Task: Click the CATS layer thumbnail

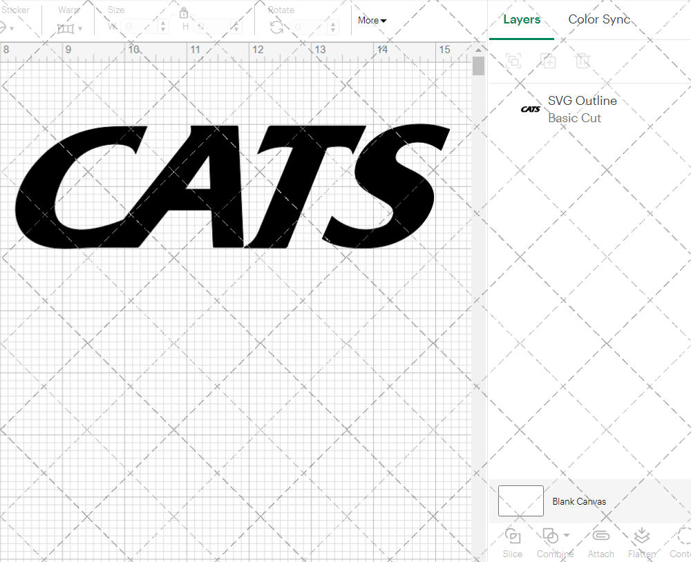Action: [x=531, y=109]
